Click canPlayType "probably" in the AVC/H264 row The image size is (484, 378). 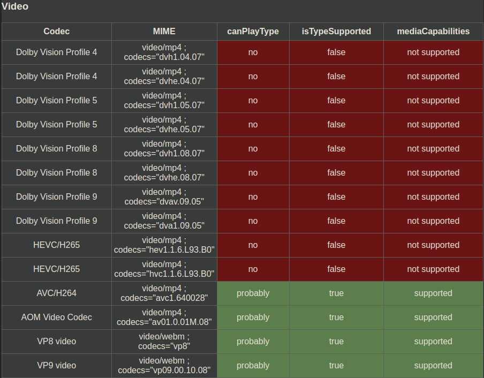point(253,293)
